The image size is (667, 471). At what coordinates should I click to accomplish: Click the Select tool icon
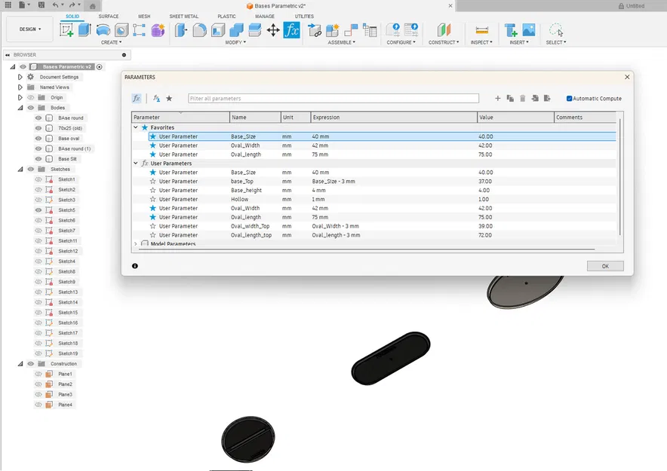(x=556, y=30)
